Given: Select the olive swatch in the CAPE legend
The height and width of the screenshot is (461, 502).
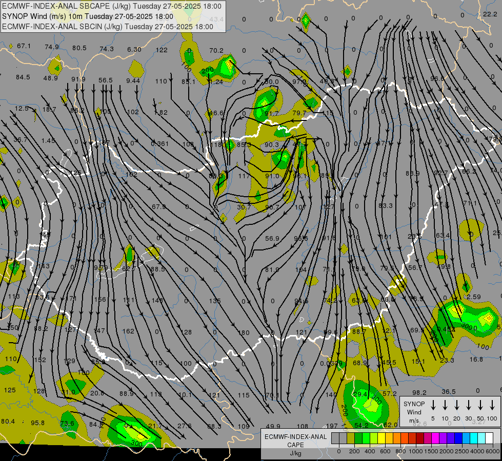Looking at the screenshot, I should [351, 438].
